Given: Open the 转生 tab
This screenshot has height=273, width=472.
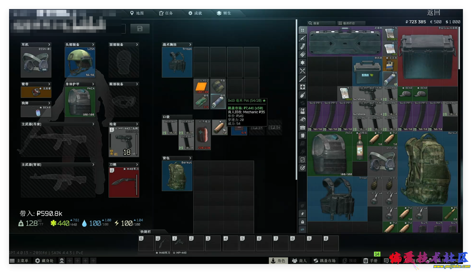Looking at the screenshot, I should click(224, 13).
